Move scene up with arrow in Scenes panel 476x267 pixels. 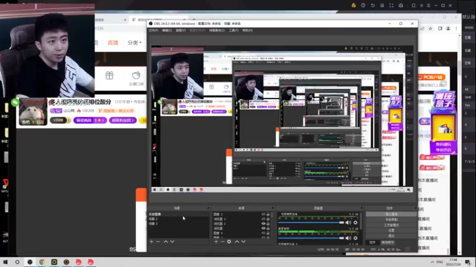(x=166, y=241)
